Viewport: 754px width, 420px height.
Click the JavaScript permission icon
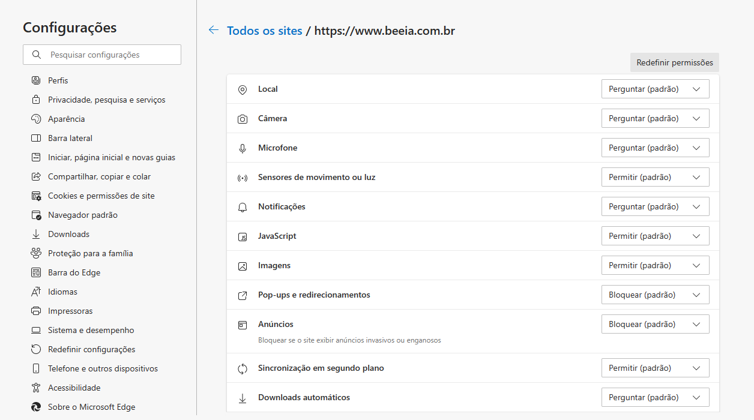(x=243, y=236)
